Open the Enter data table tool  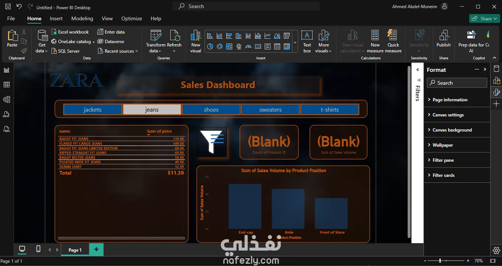coord(111,32)
